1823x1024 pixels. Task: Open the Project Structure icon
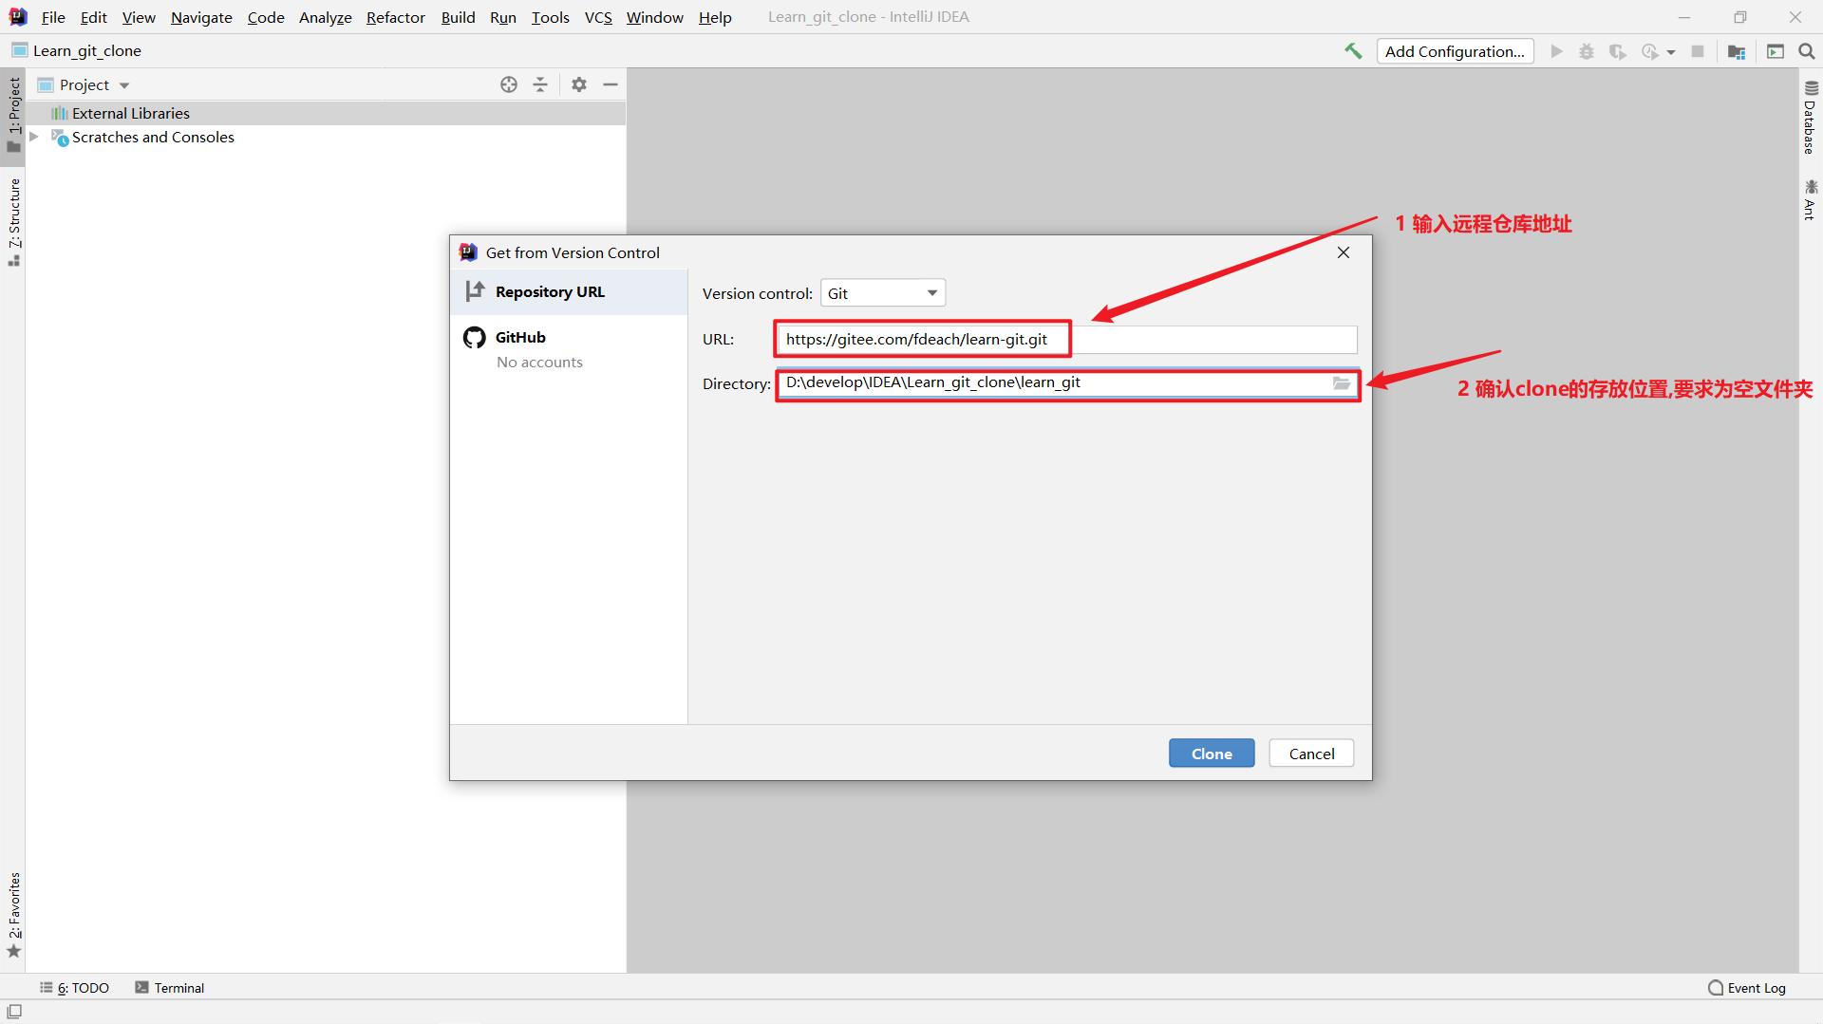(x=1737, y=51)
